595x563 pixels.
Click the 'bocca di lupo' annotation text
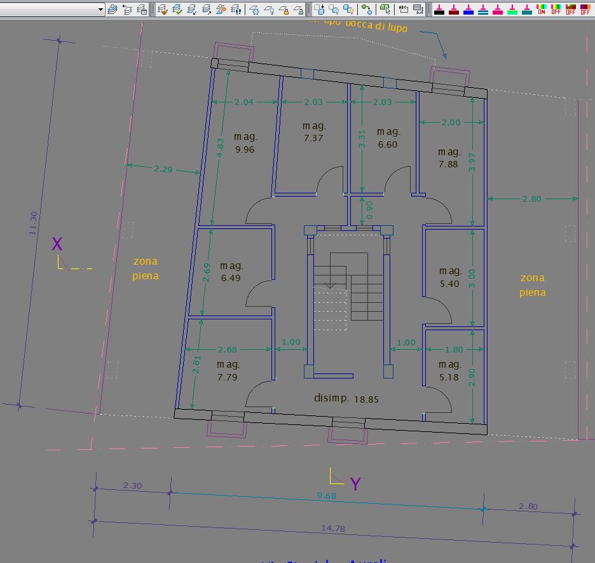click(x=376, y=26)
